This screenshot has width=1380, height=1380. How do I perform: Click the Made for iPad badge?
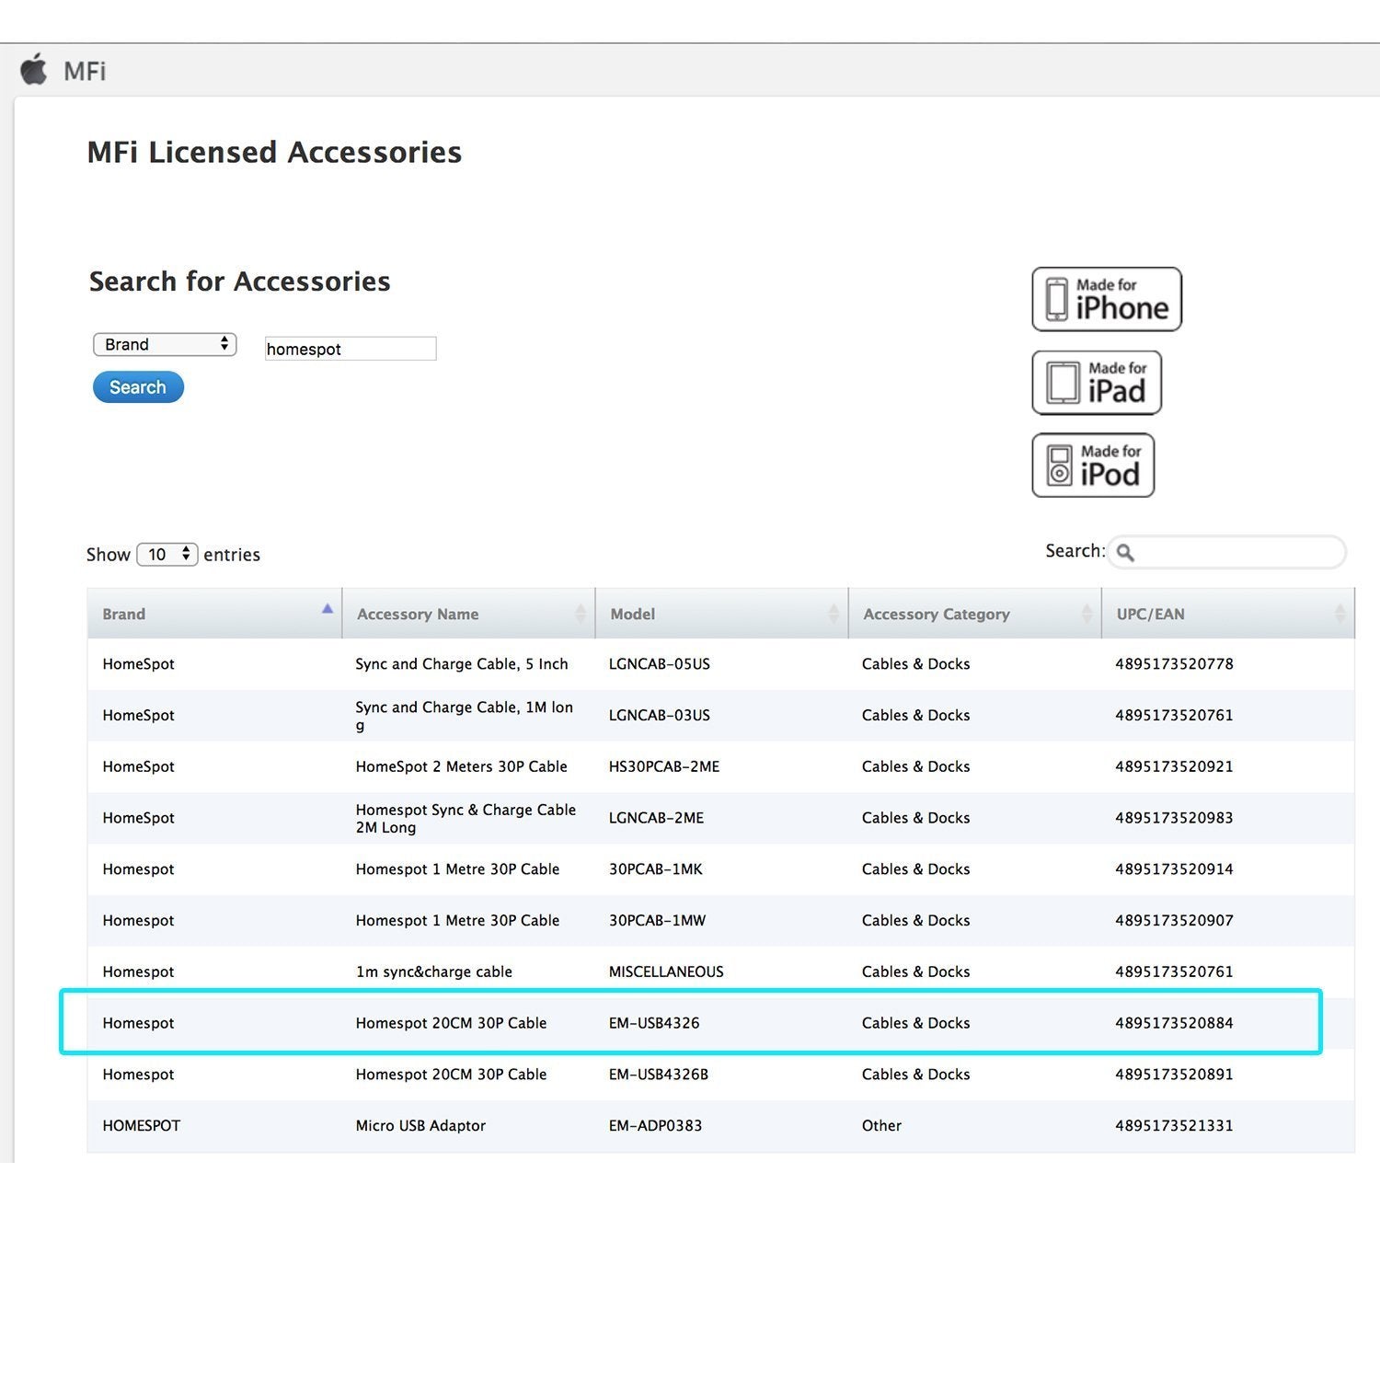[1097, 383]
